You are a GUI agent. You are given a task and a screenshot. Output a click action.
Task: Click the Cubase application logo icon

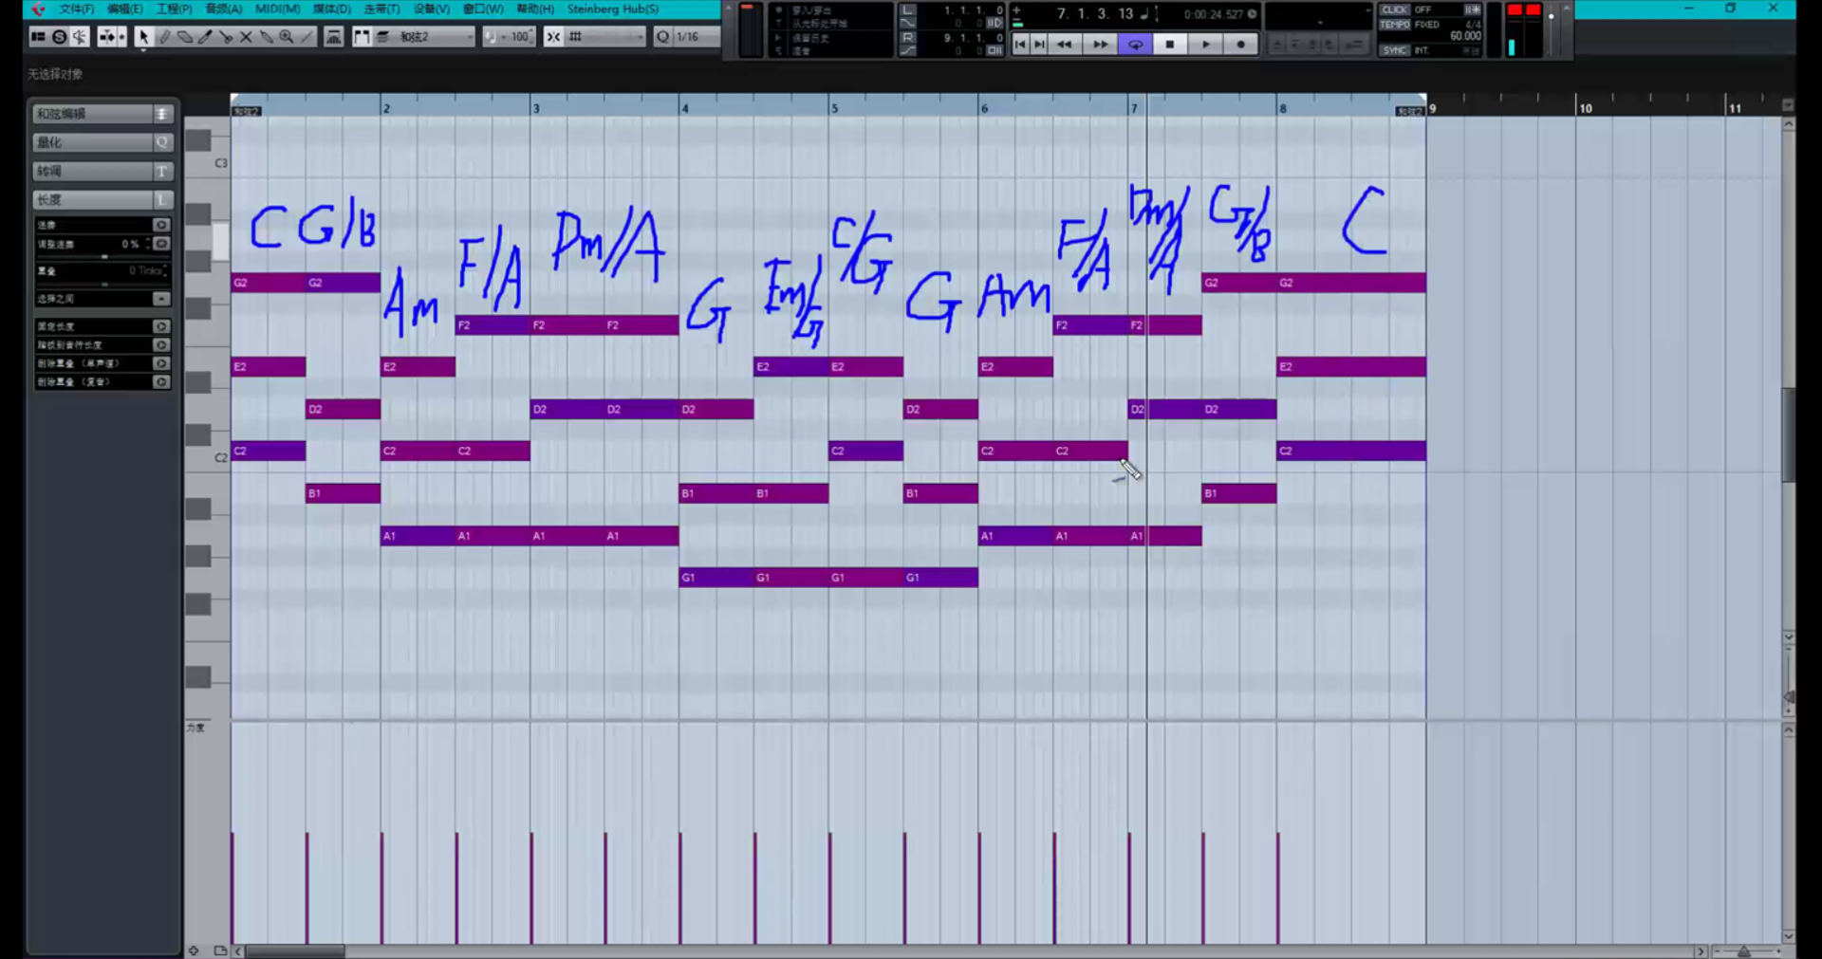coord(38,9)
